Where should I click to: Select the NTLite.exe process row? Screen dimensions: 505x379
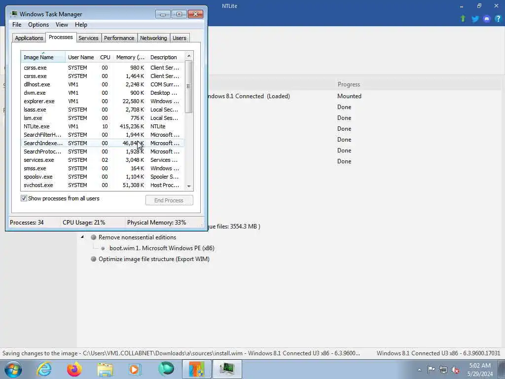click(x=103, y=126)
